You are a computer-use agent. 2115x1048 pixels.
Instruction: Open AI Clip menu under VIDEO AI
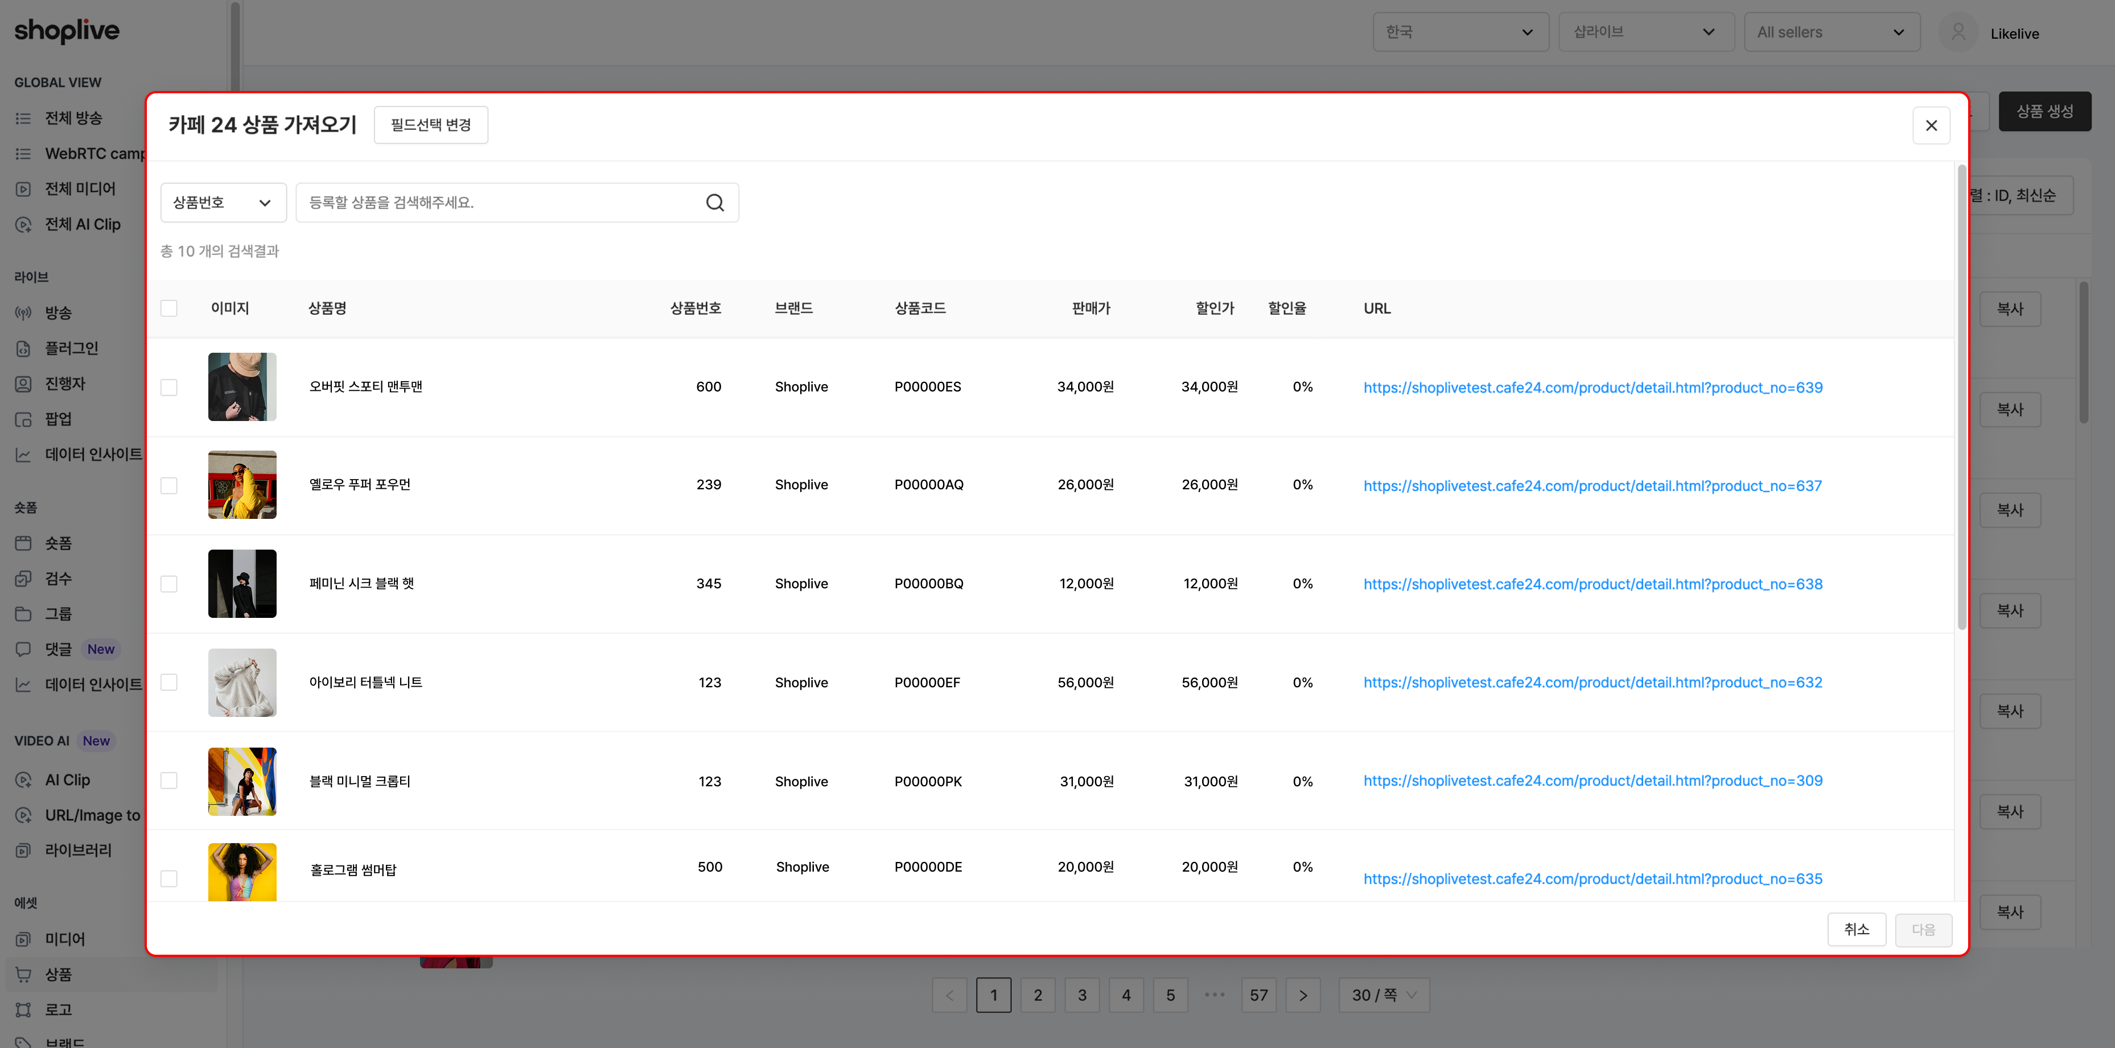(x=67, y=779)
